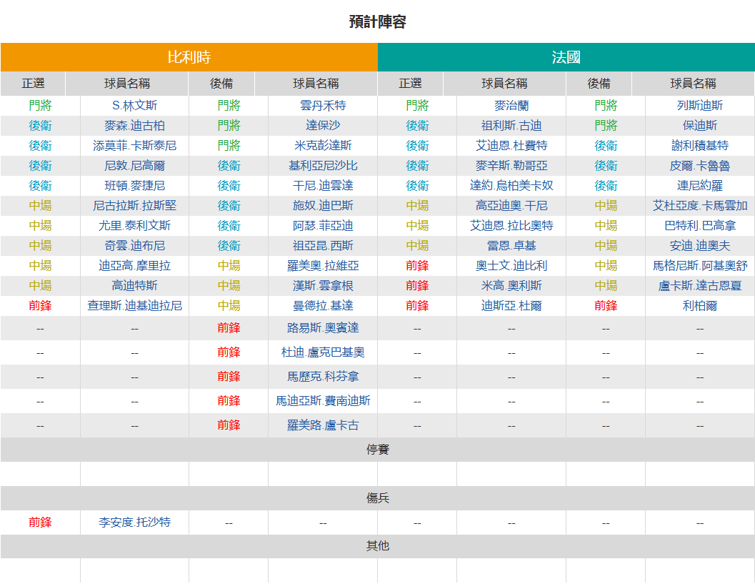Click the 傷兵 section header
This screenshot has height=584, width=755.
point(377,498)
